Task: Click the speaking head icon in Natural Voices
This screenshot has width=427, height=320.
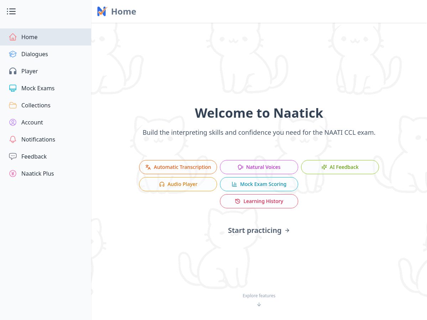Action: click(240, 167)
